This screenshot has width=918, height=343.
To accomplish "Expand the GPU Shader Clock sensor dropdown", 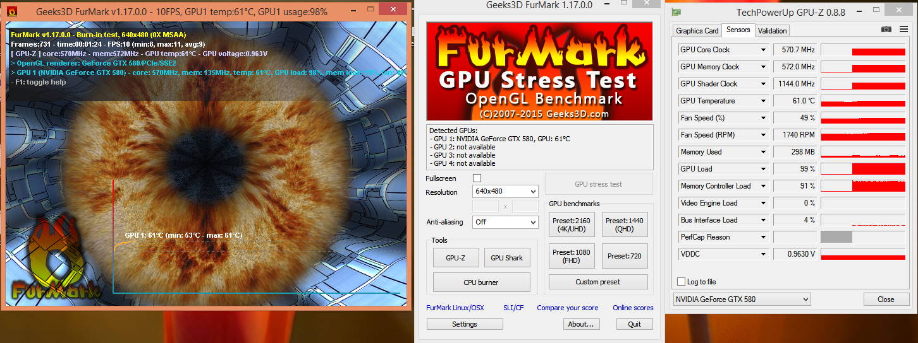I will point(763,84).
